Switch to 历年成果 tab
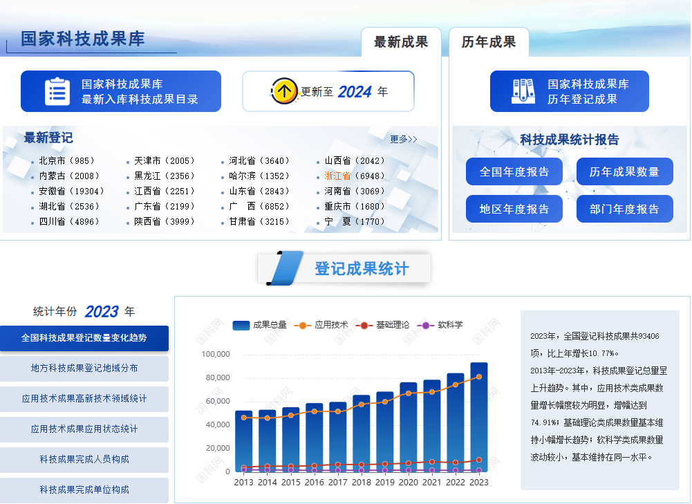The image size is (692, 504). 489,42
